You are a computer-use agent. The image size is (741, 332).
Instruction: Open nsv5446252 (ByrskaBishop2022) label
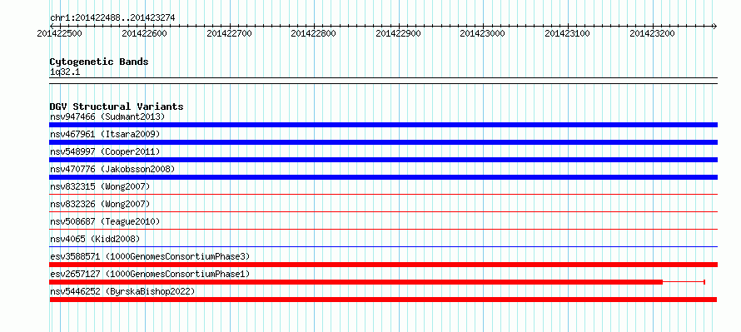click(x=122, y=291)
